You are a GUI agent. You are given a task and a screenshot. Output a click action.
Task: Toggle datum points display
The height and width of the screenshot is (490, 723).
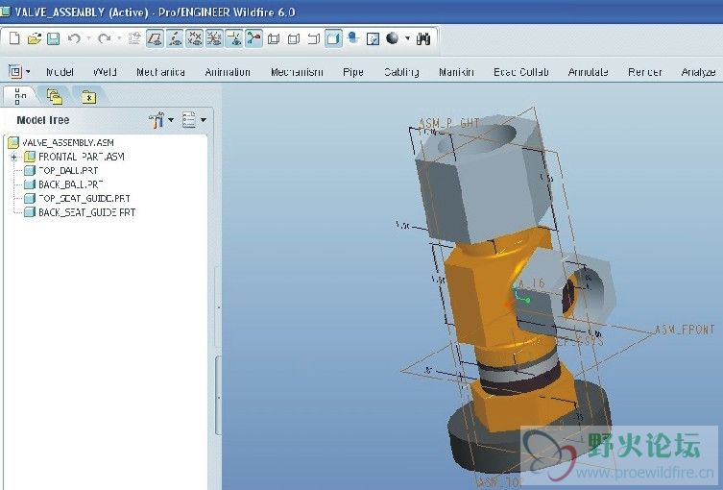pyautogui.click(x=195, y=38)
